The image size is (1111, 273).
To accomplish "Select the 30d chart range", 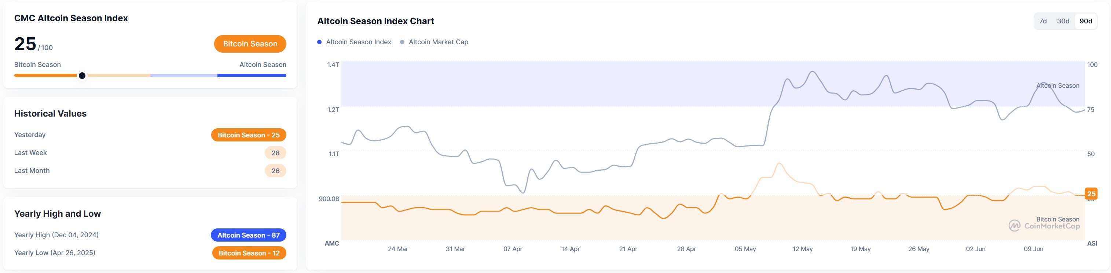I will tap(1063, 21).
